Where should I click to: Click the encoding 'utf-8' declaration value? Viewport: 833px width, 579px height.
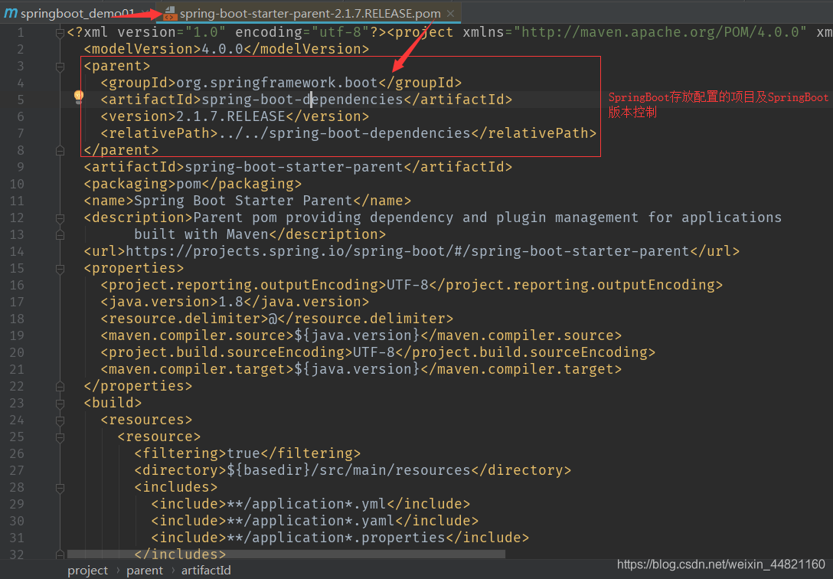(340, 32)
